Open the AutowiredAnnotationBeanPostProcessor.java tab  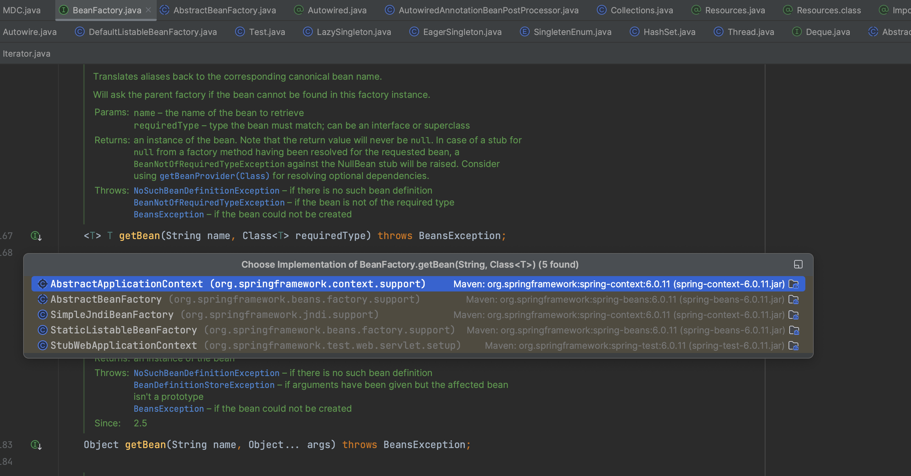click(x=482, y=10)
